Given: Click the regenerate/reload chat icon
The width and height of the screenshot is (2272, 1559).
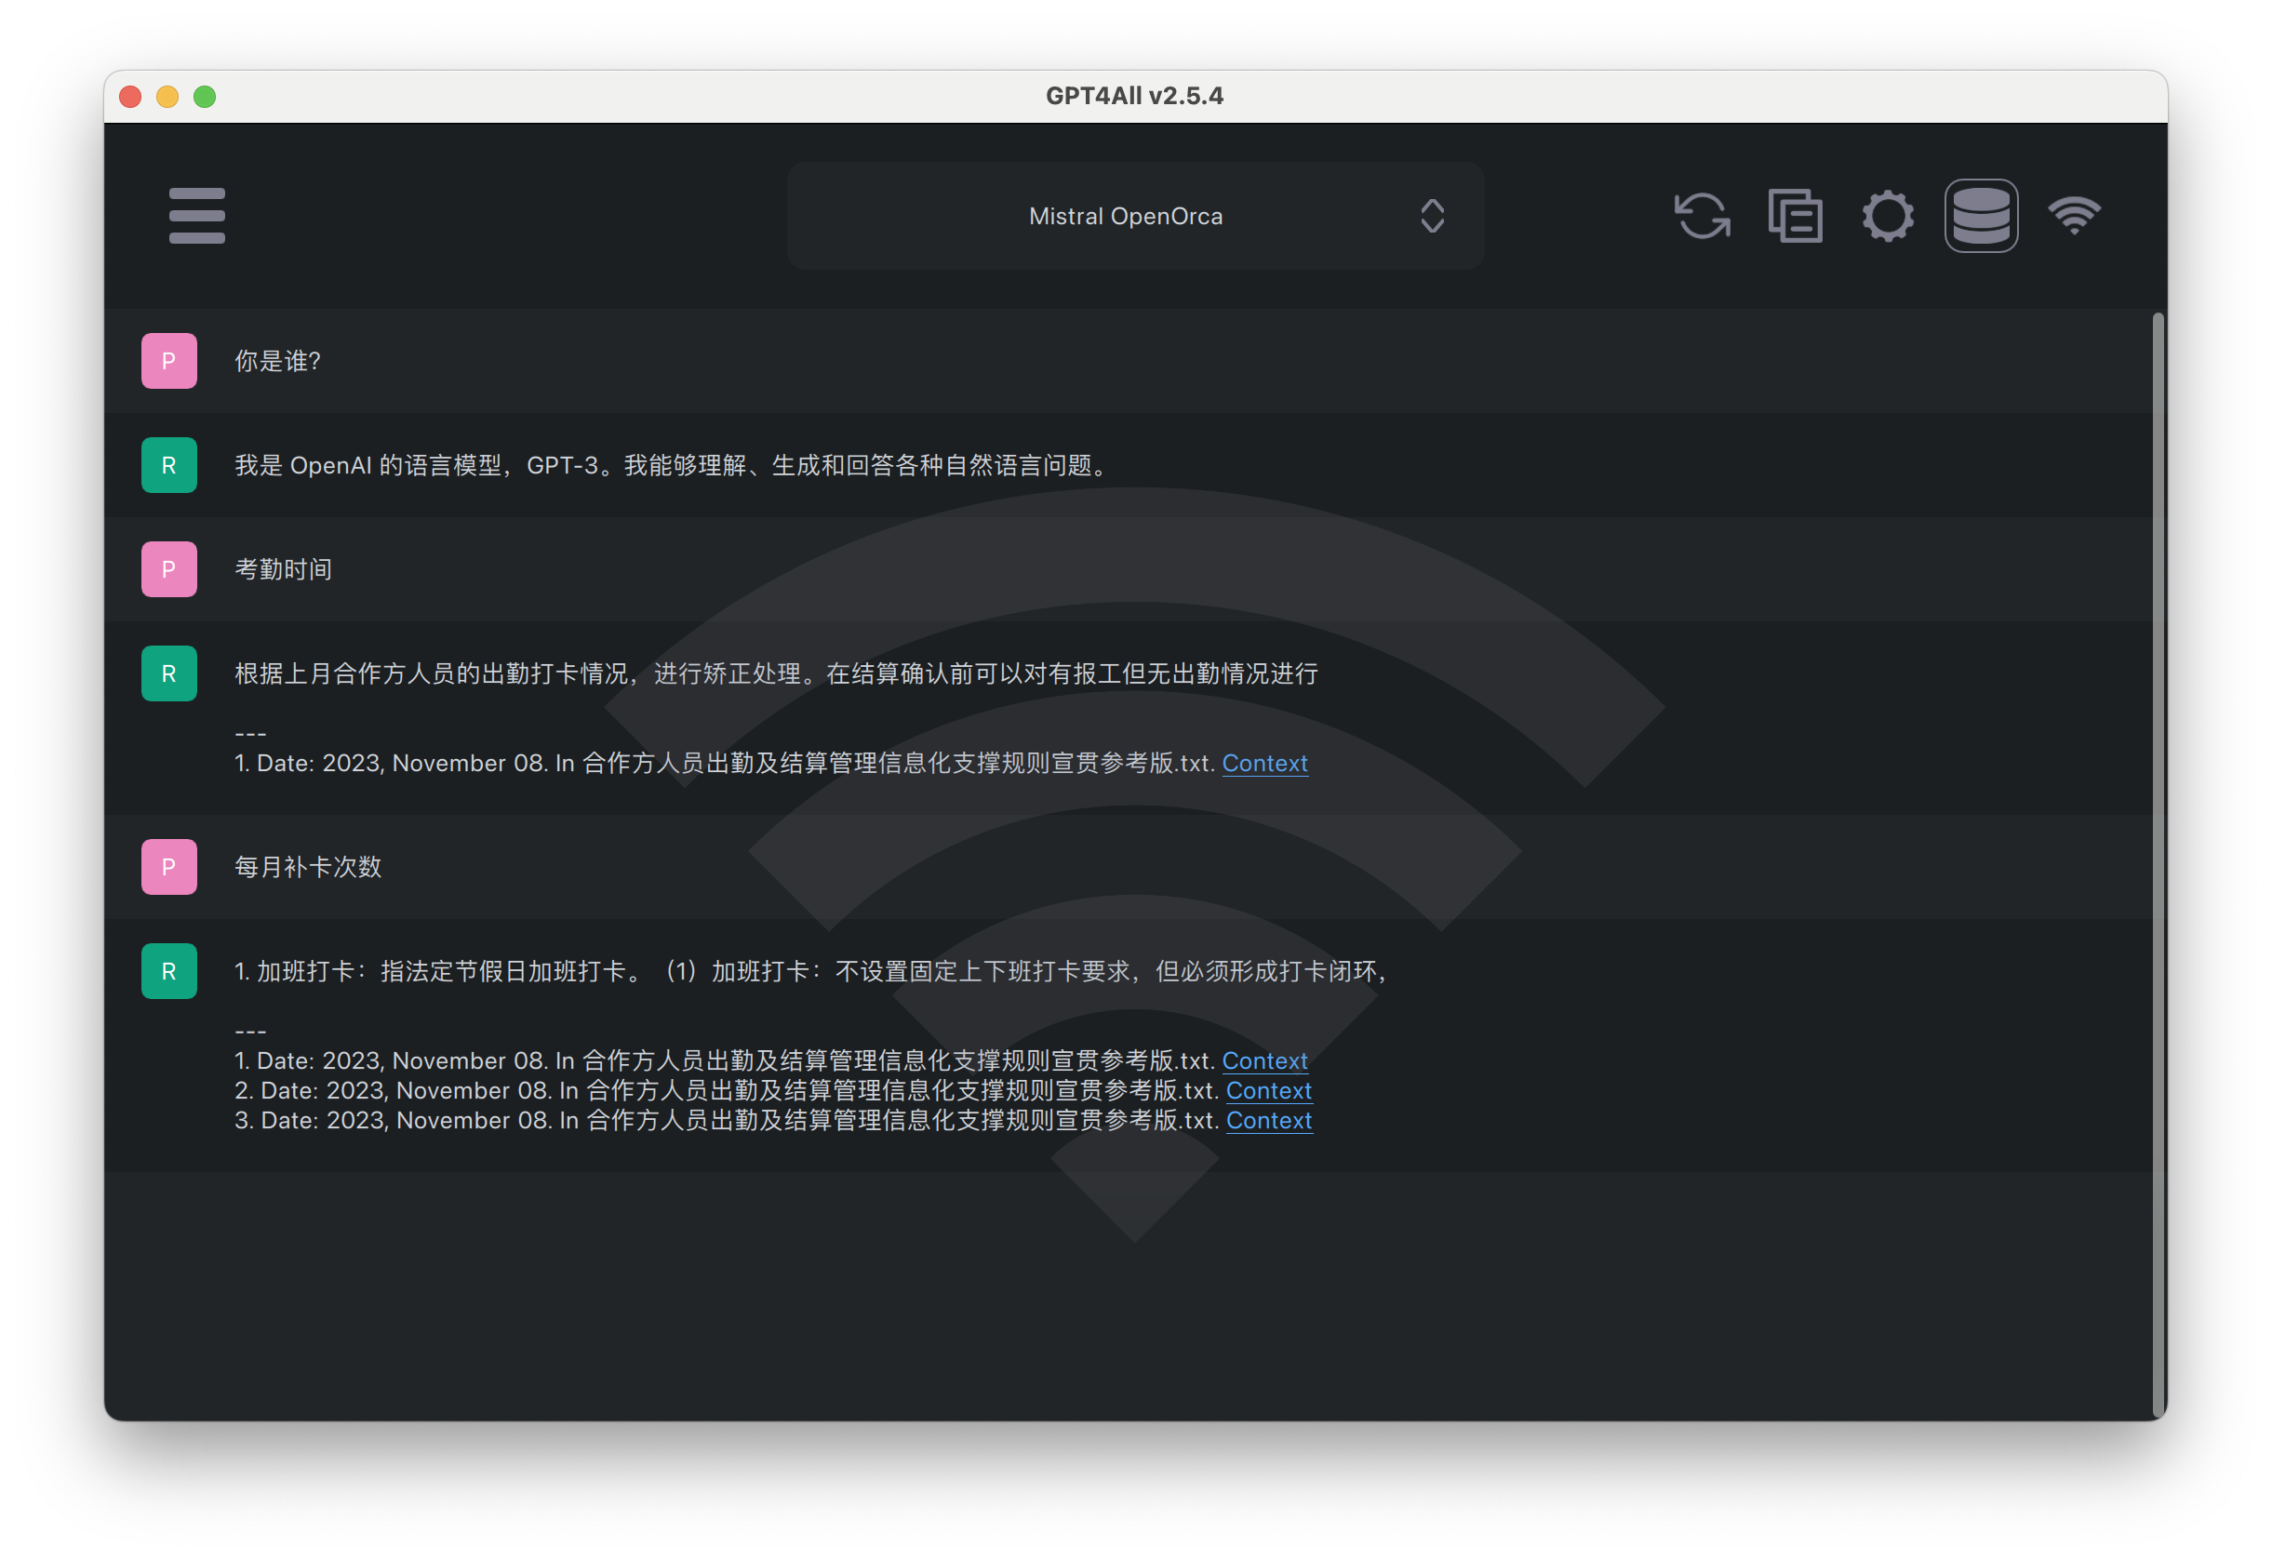Looking at the screenshot, I should [1702, 215].
